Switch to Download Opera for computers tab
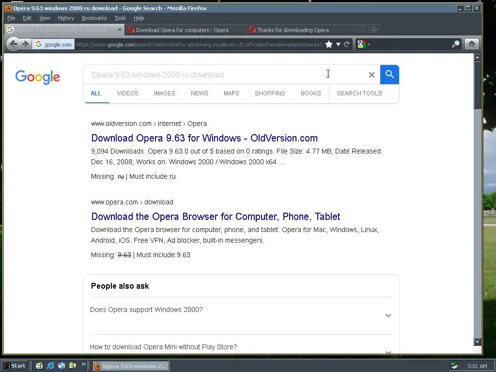Screen dimensions: 496x372 click(185, 30)
